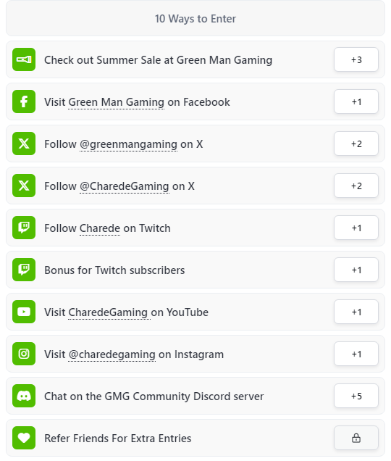Screen dimensions: 391x461
Task: Expand Chat on GMG Community Discord entry
Action: click(x=195, y=396)
